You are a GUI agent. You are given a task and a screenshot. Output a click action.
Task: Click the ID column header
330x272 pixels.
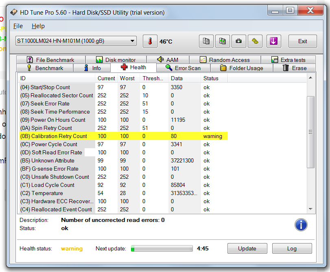coord(57,78)
